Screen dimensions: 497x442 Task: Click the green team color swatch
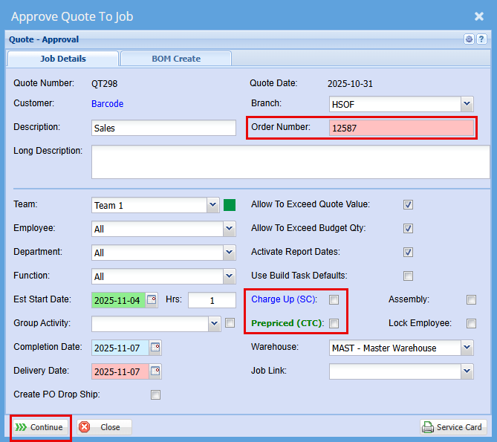click(x=230, y=205)
